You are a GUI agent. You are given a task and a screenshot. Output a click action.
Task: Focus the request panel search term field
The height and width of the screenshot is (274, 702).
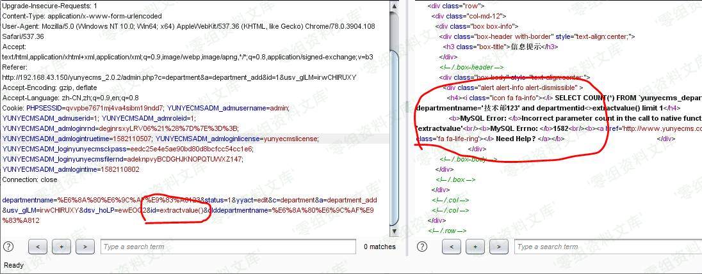[228, 247]
